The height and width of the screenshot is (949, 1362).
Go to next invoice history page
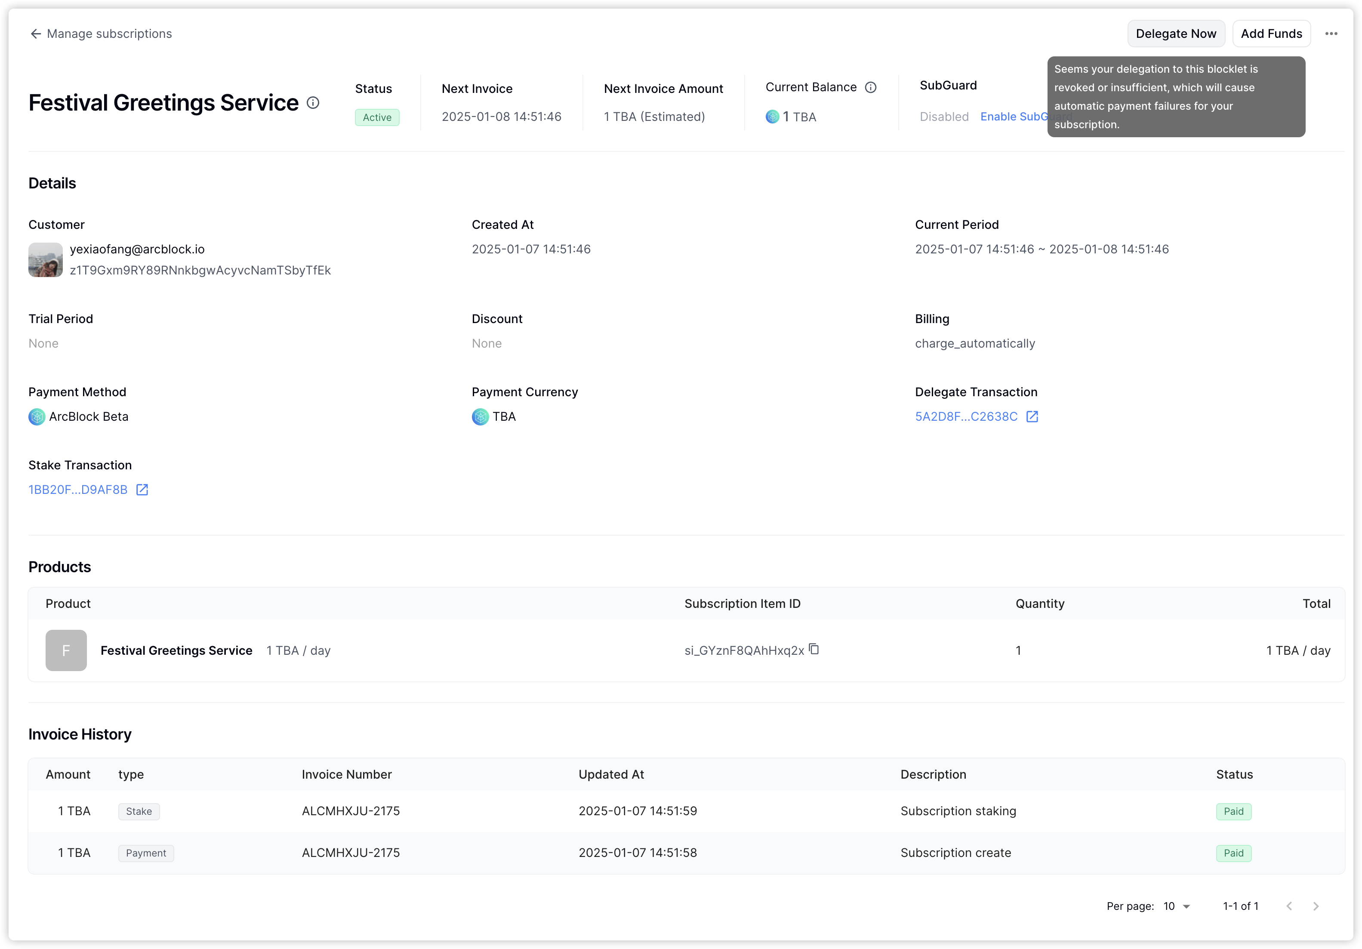[1316, 906]
